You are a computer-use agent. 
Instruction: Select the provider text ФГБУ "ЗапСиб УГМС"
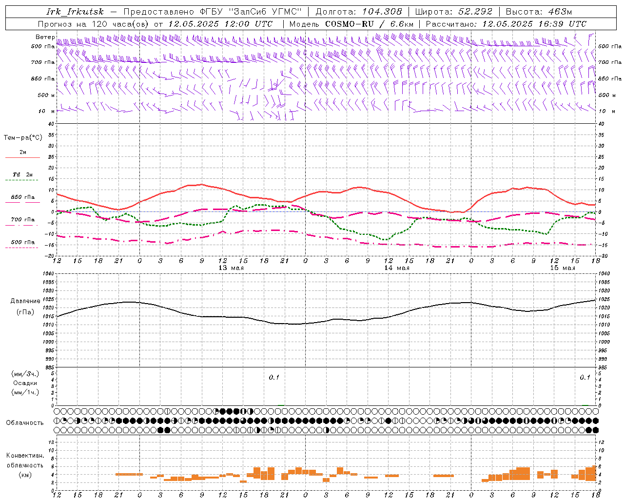[251, 12]
